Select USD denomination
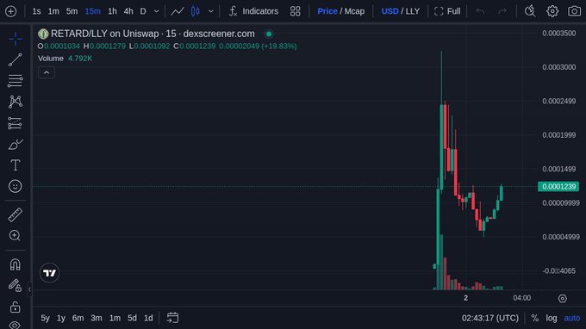Viewport: 586px width, 329px height. point(390,11)
